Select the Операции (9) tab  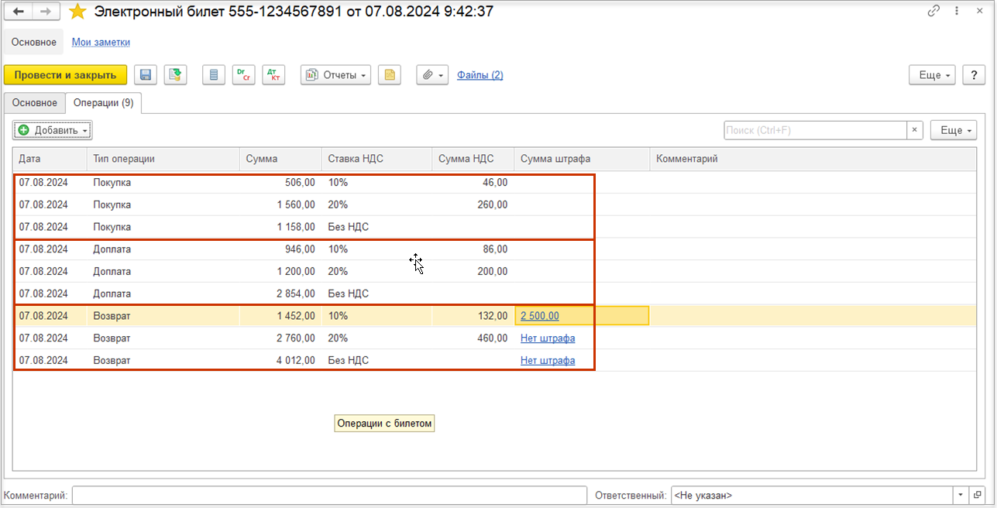click(x=103, y=103)
